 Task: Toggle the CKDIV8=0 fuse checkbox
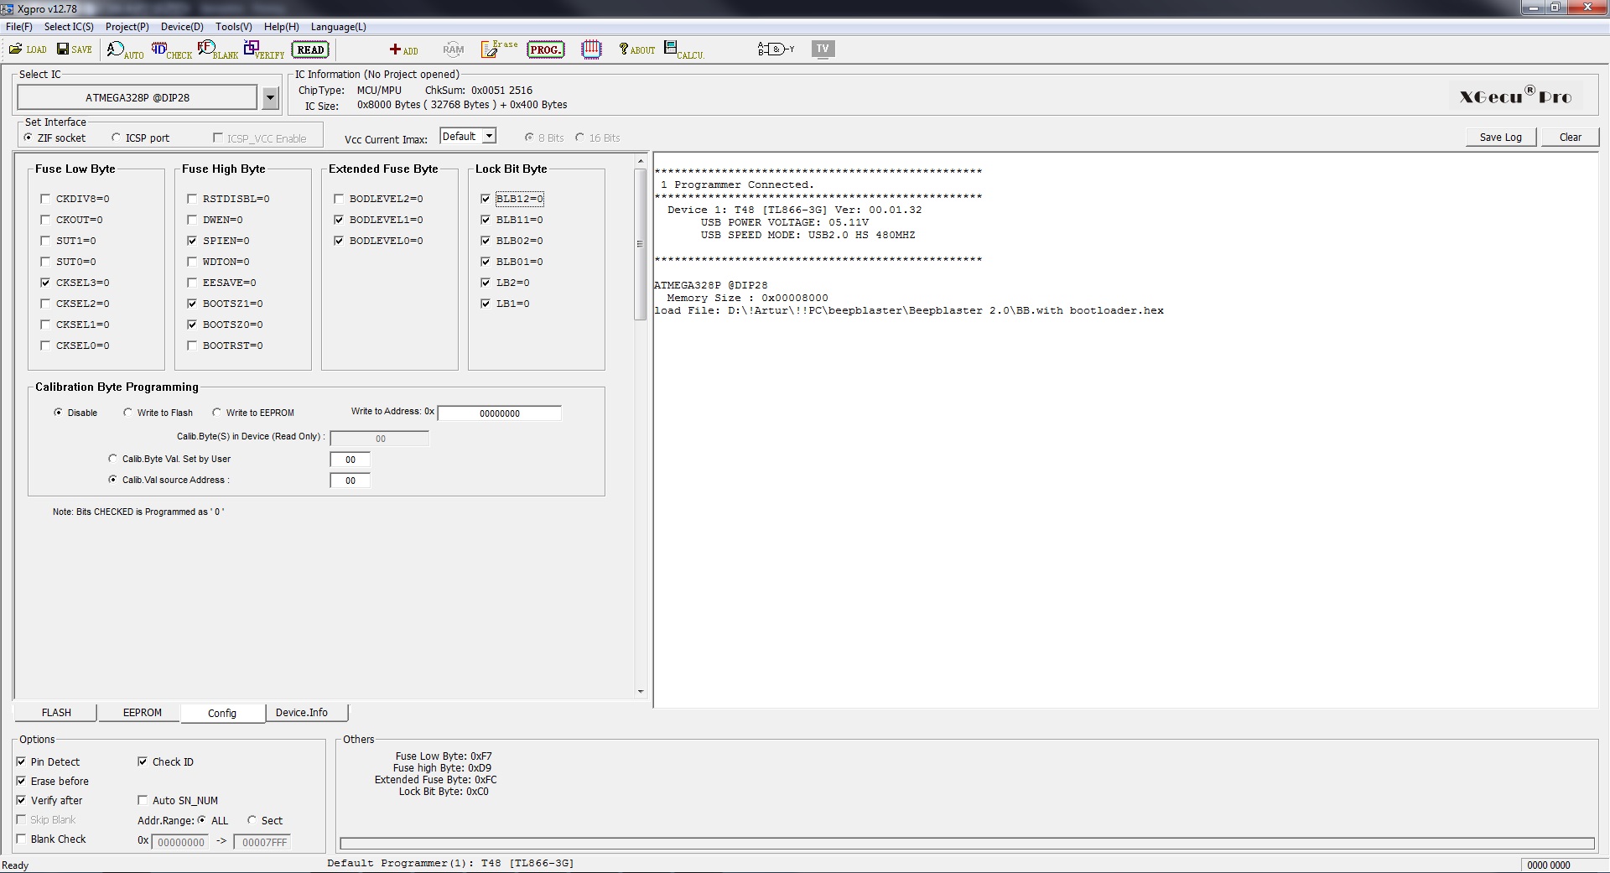pyautogui.click(x=45, y=199)
